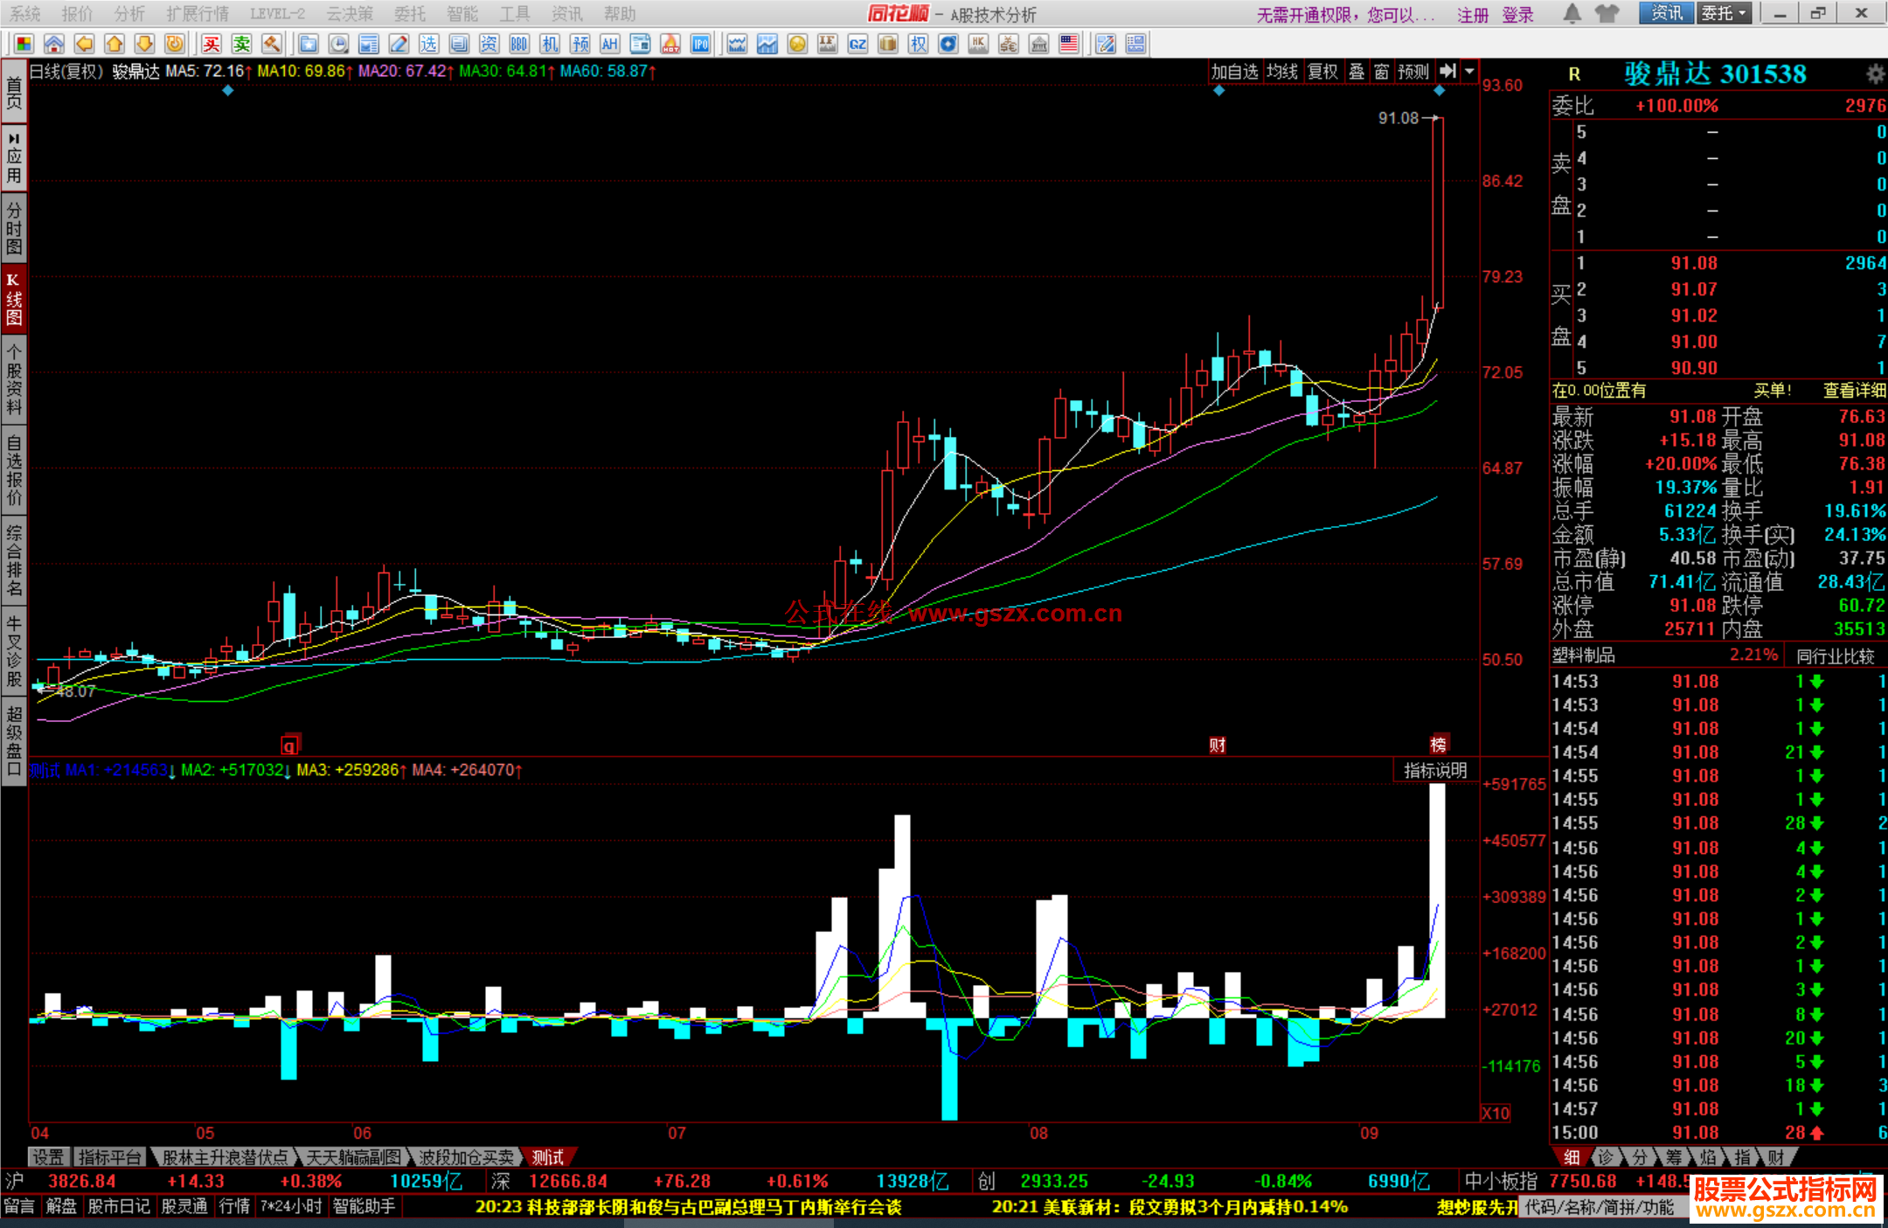The width and height of the screenshot is (1888, 1228).
Task: Toggle 均线 moving average display
Action: pyautogui.click(x=1282, y=72)
